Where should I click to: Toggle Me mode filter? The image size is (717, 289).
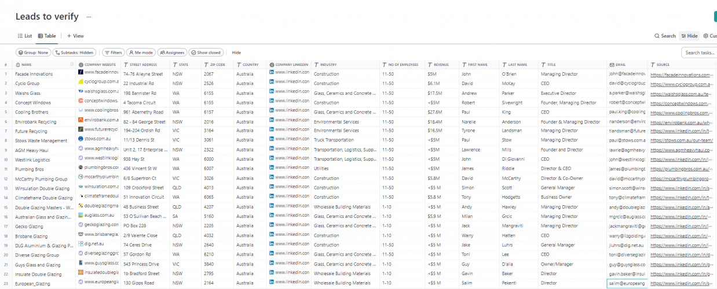click(x=141, y=53)
